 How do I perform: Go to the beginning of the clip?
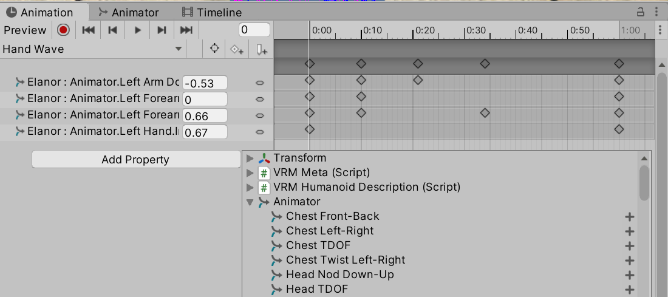coord(88,30)
